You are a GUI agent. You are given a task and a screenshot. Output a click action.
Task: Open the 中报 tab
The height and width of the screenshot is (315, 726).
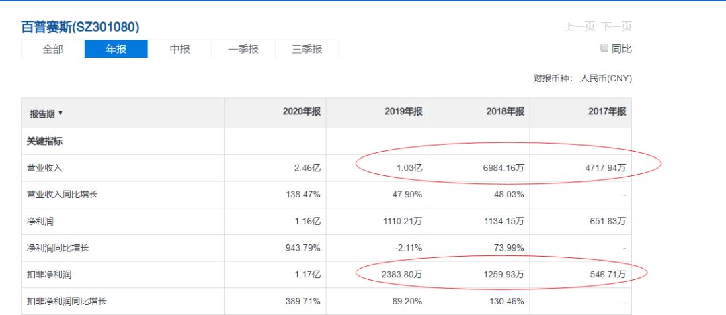tap(179, 49)
